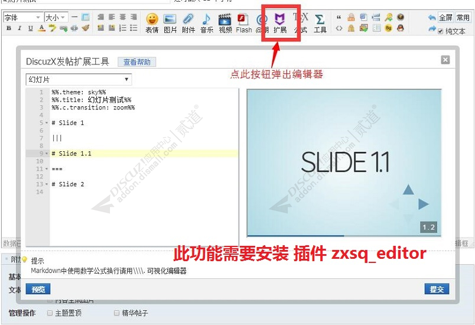Image resolution: width=475 pixels, height=325 pixels.
Task: Collapse the fold marker on line 11
Action: click(46, 169)
